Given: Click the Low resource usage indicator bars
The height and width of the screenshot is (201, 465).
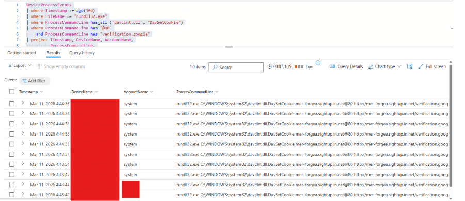Looking at the screenshot, I should coord(299,67).
